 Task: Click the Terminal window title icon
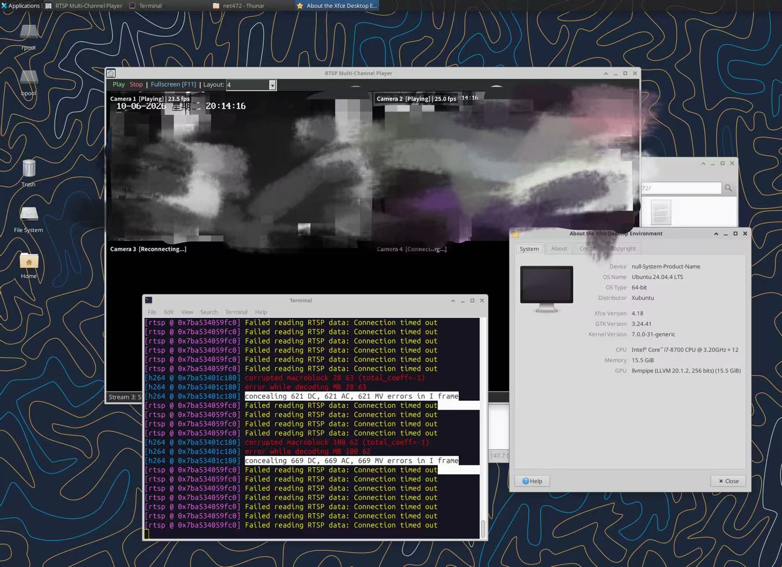(x=149, y=300)
